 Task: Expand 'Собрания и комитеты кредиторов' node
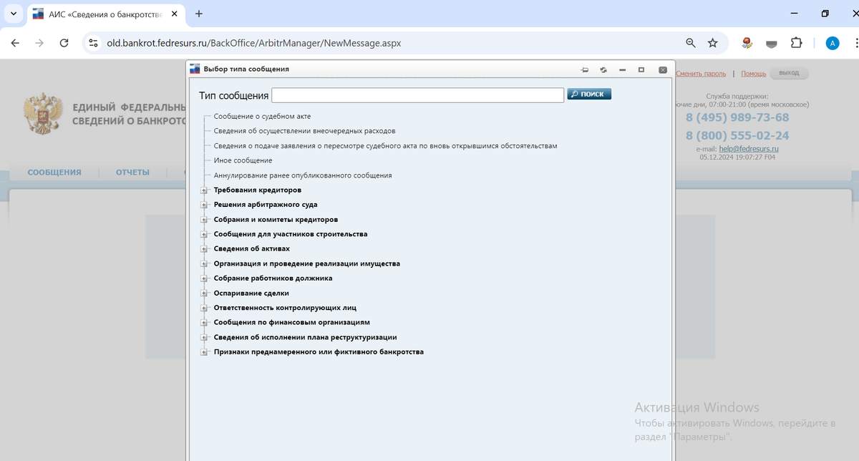coord(204,220)
